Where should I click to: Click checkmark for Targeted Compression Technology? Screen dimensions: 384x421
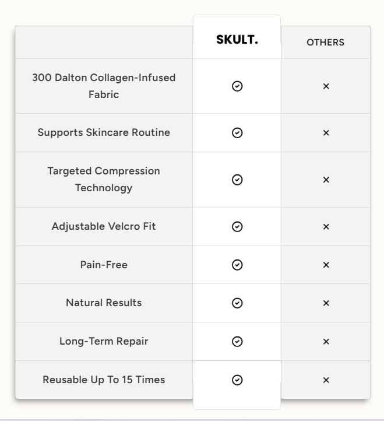pos(237,180)
